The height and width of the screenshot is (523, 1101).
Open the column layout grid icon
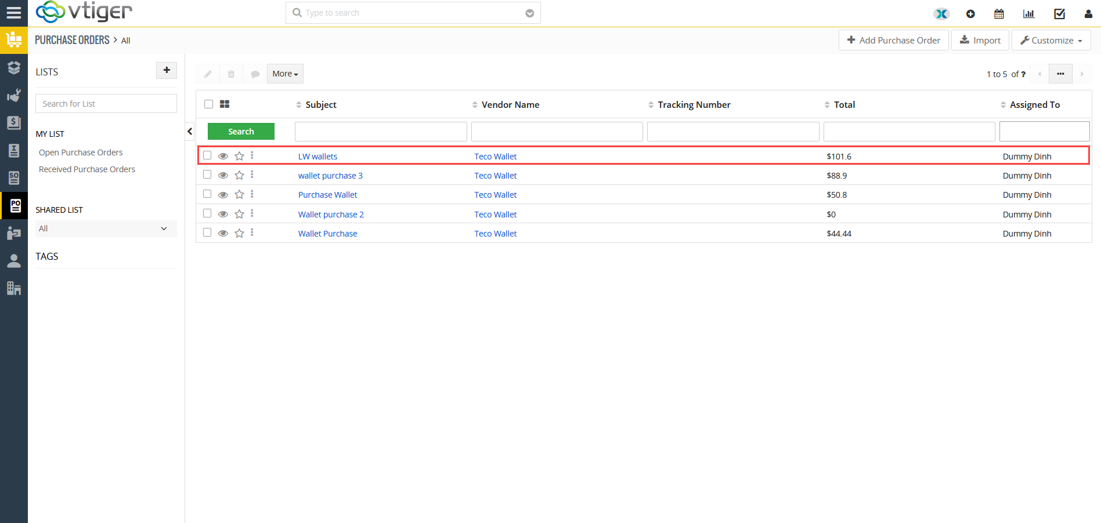coord(225,104)
